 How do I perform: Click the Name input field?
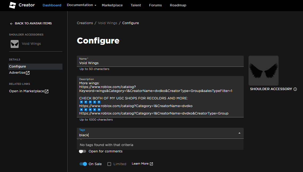160,61
